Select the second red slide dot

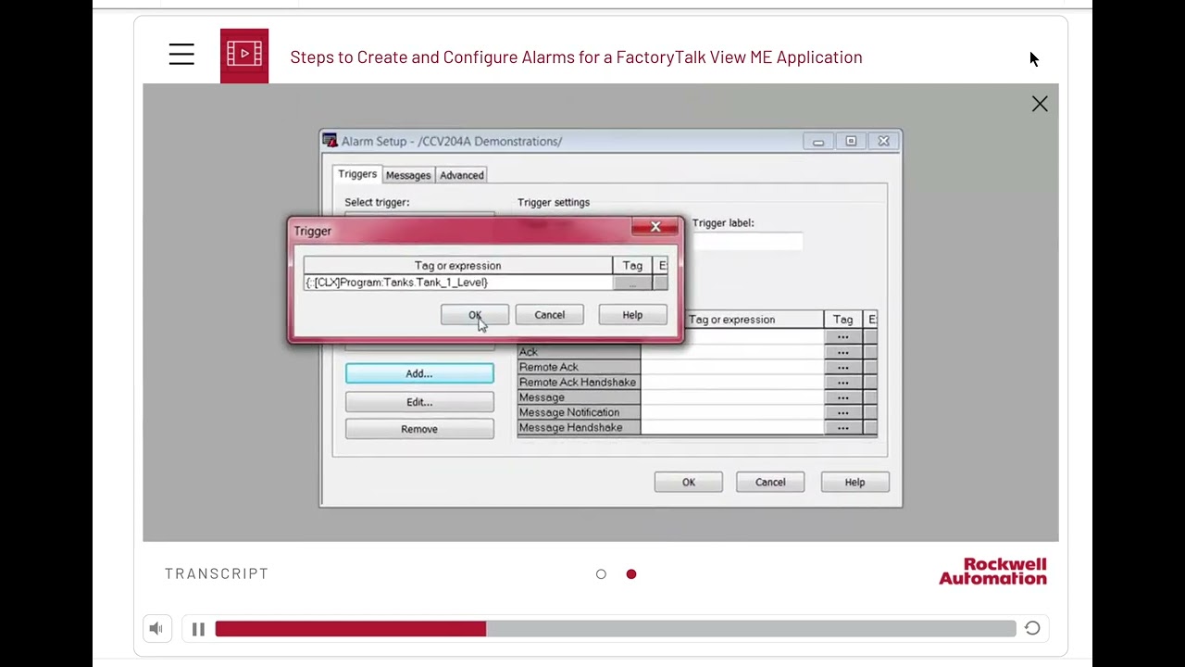coord(631,574)
